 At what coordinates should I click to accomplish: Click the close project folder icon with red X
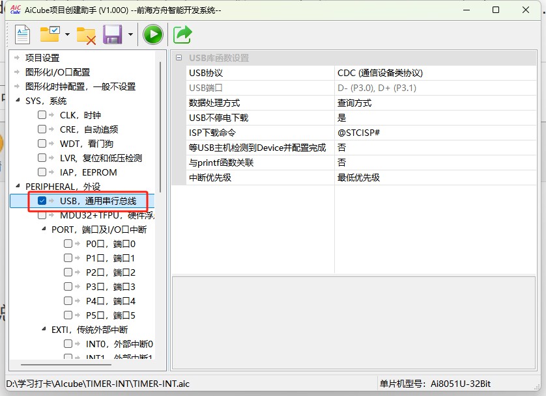[x=86, y=35]
